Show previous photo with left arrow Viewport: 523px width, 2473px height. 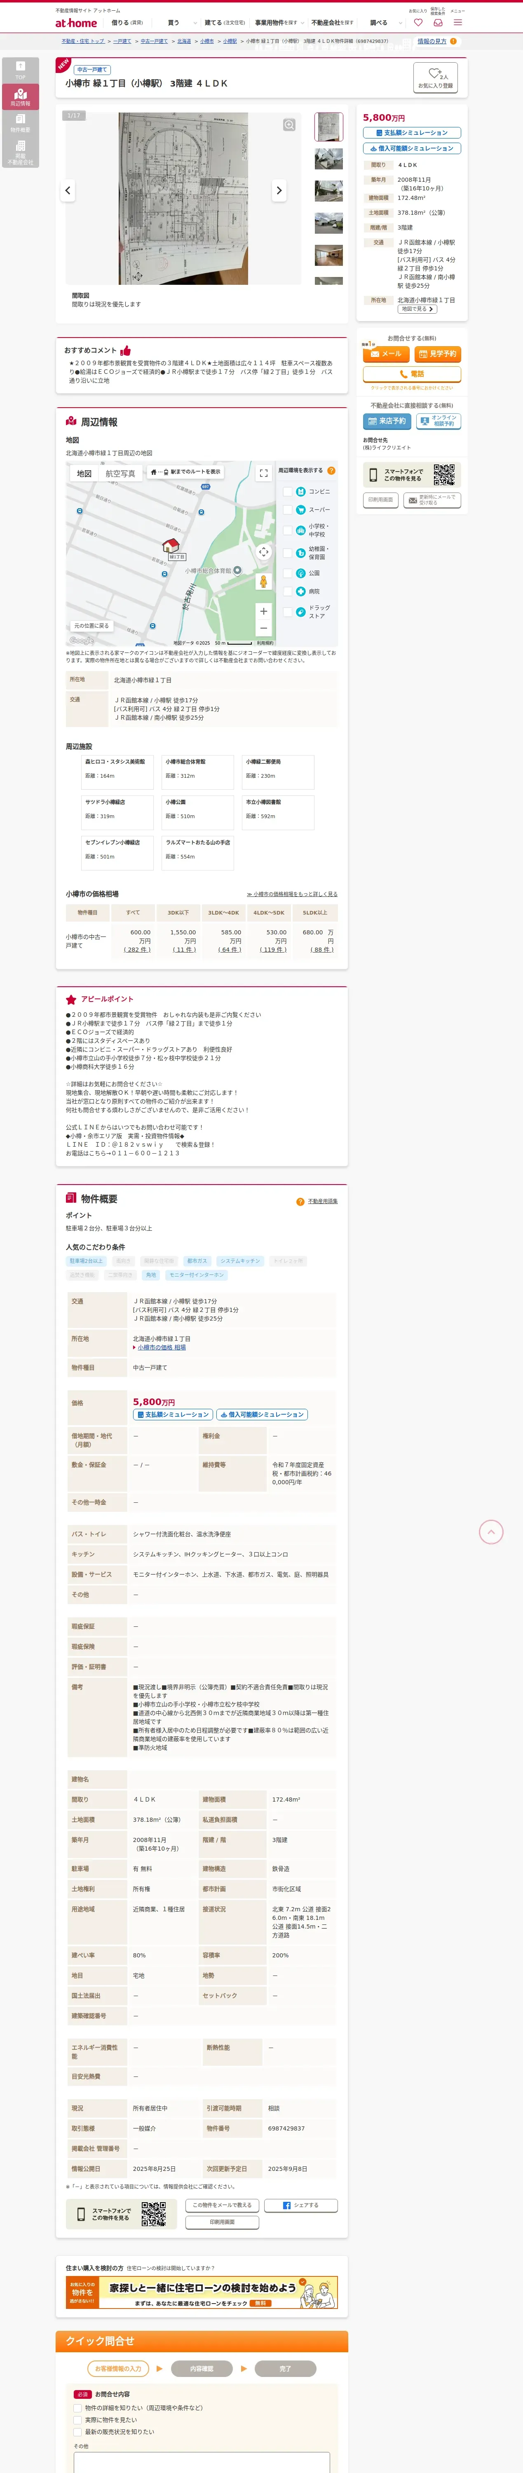pyautogui.click(x=68, y=190)
